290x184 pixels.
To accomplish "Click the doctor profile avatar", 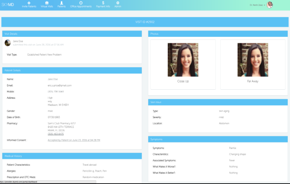I will [x=270, y=5].
